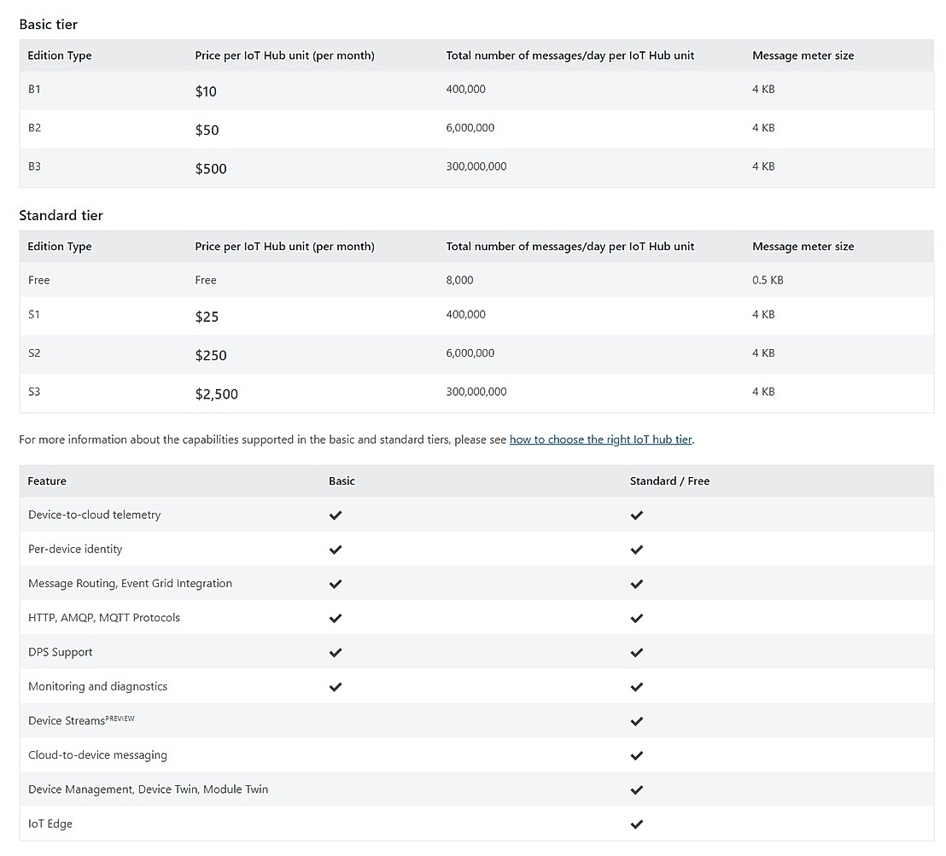Screen dimensions: 946x856
Task: Click the Standard / Free column header
Action: (x=669, y=481)
